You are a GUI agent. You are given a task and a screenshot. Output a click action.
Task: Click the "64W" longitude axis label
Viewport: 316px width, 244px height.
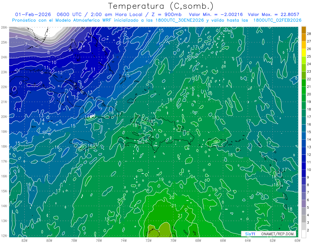(248, 240)
